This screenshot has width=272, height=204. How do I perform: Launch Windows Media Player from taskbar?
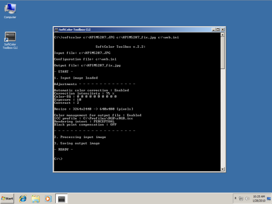pos(48,198)
